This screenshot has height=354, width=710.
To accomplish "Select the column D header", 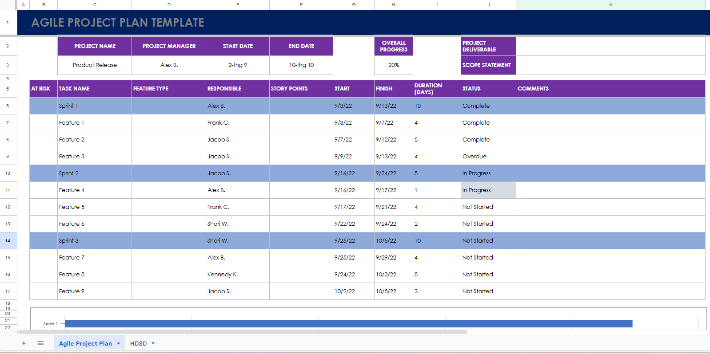I will coord(169,5).
